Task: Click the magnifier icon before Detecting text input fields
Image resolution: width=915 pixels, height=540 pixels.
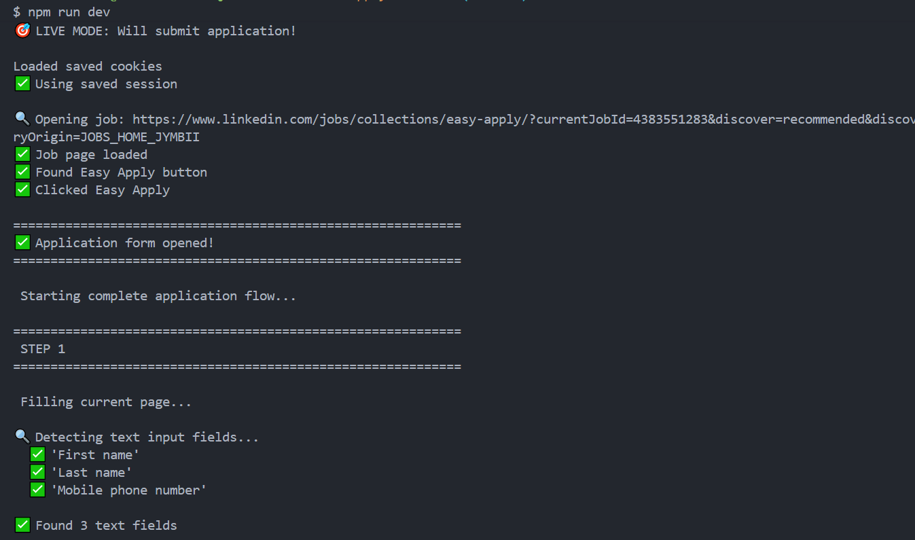Action: point(22,437)
